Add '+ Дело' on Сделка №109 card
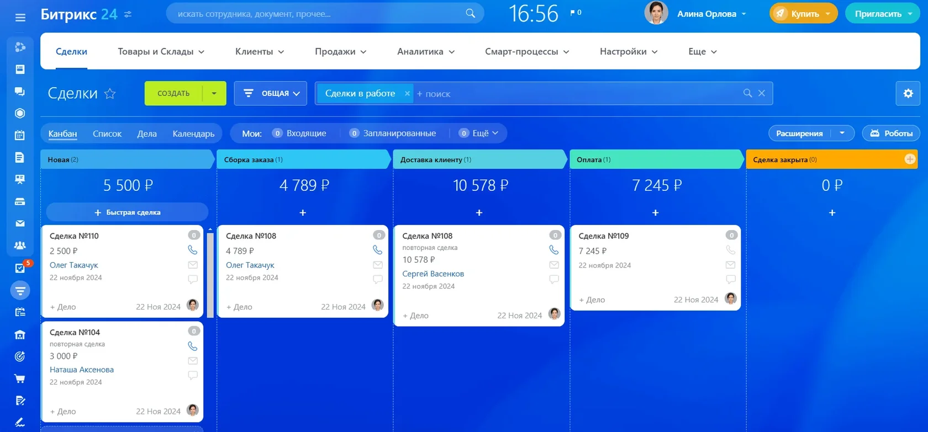 pyautogui.click(x=592, y=300)
